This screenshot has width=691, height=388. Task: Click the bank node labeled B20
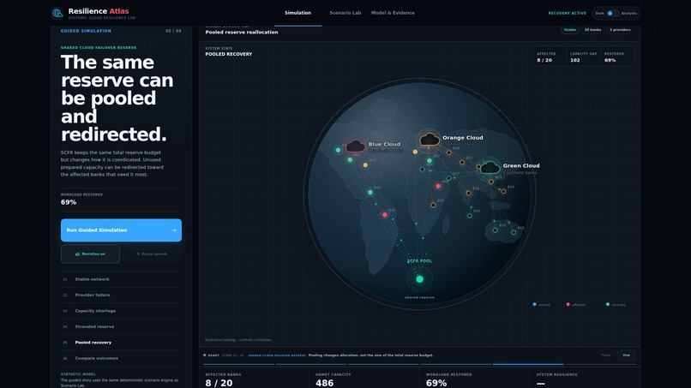click(x=469, y=216)
